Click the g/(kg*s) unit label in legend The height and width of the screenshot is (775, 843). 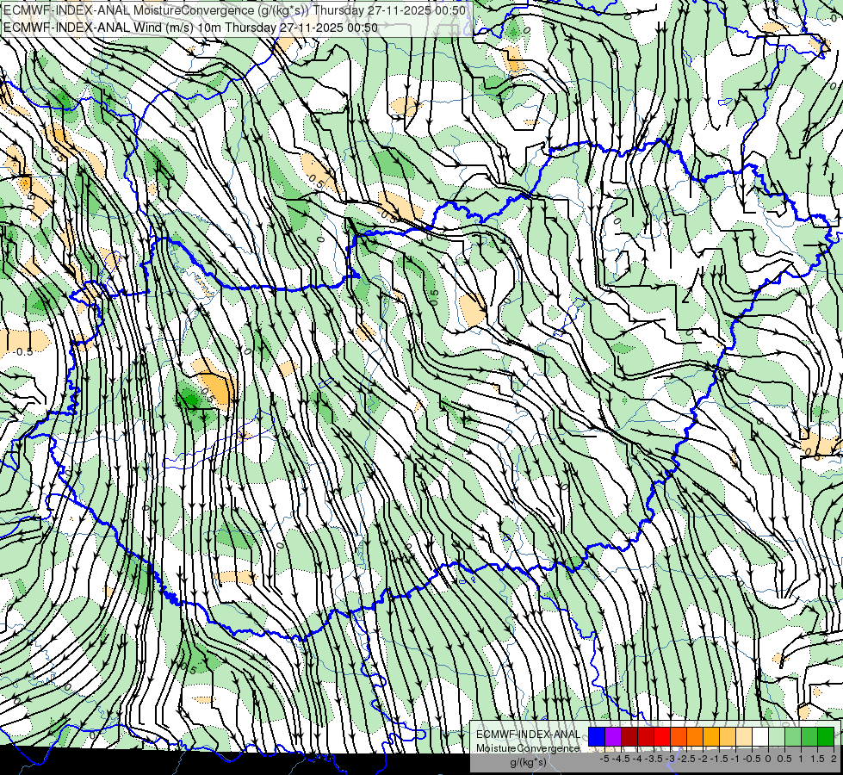(528, 763)
